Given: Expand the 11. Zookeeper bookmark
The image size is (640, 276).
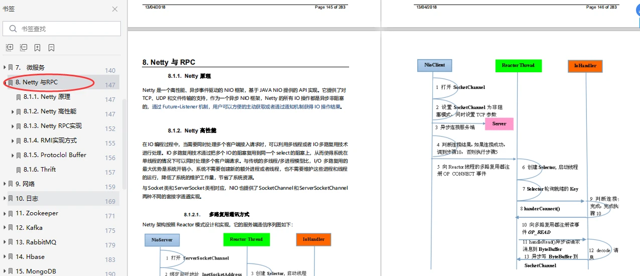Looking at the screenshot, I should point(5,213).
